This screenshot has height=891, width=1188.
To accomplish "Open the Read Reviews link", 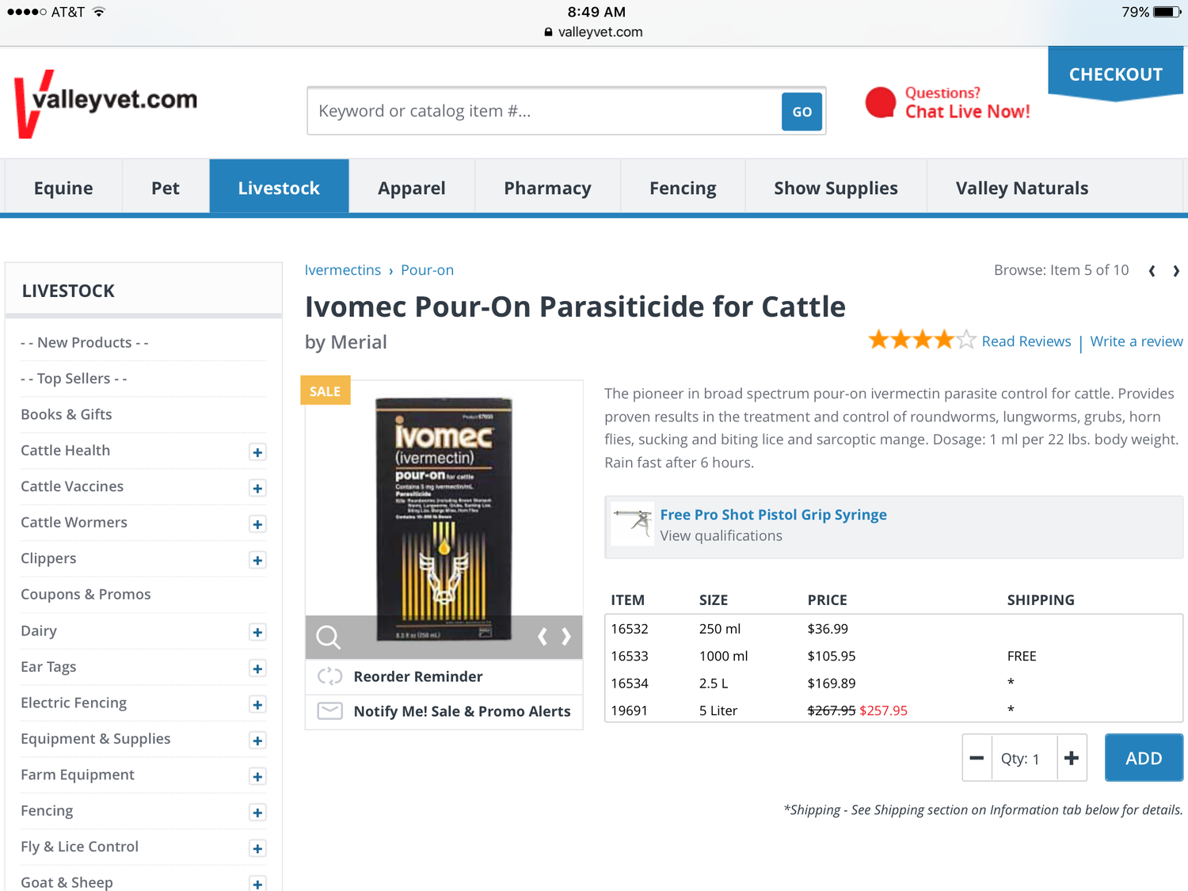I will pyautogui.click(x=1026, y=341).
